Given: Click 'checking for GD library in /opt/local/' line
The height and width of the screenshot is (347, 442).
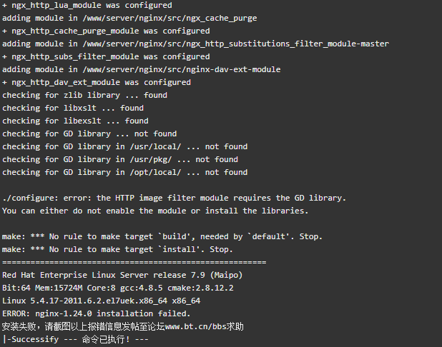Looking at the screenshot, I should tap(125, 172).
